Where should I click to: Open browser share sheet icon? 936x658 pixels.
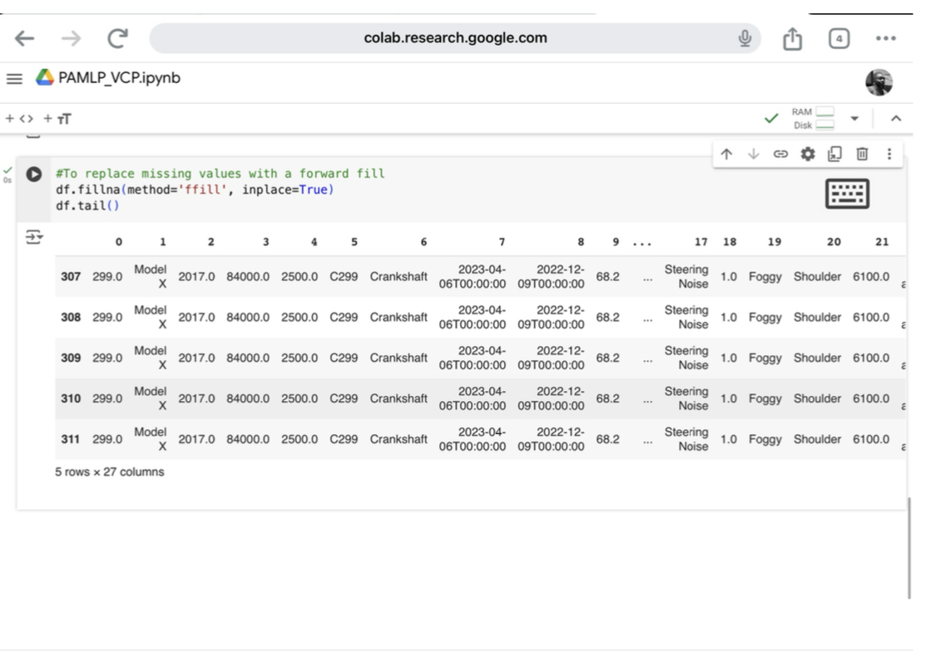(790, 38)
